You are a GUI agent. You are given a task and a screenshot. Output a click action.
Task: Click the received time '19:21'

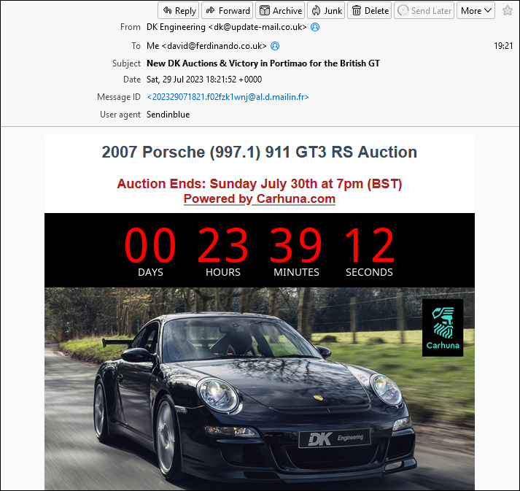click(x=503, y=46)
